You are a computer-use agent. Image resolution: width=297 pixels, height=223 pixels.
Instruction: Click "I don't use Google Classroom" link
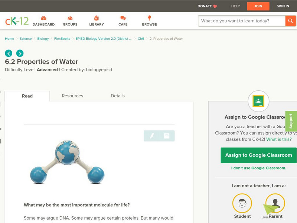(x=258, y=168)
